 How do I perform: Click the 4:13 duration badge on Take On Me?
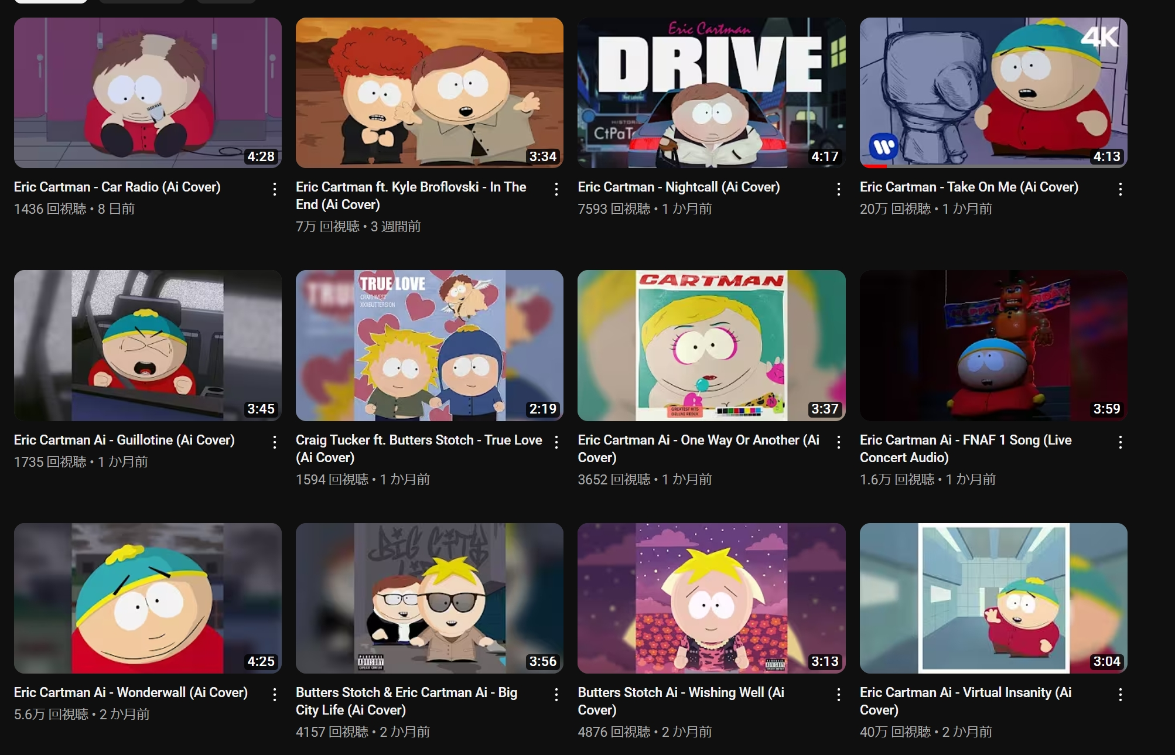(x=1106, y=156)
